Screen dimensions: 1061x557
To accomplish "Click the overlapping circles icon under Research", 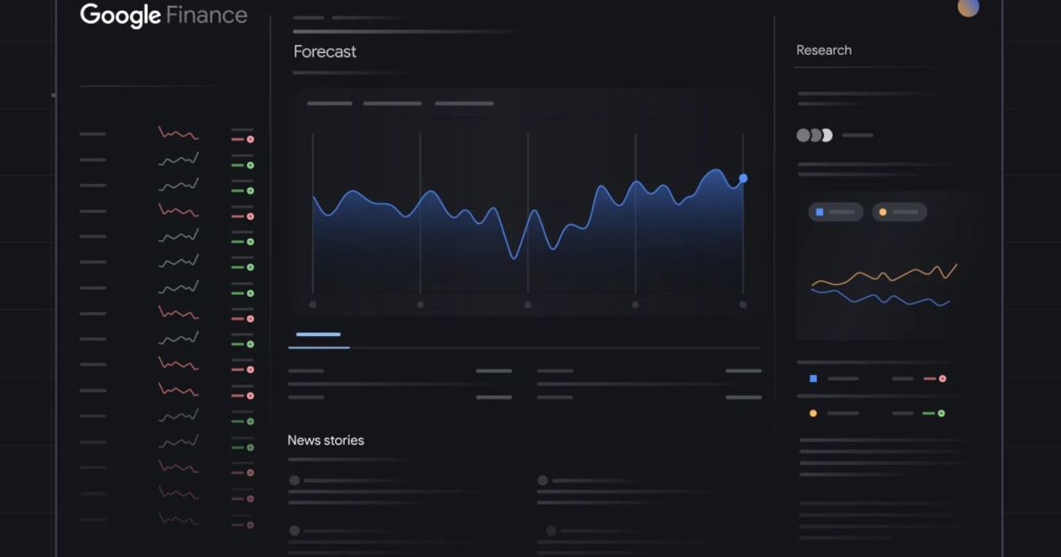I will click(x=814, y=135).
